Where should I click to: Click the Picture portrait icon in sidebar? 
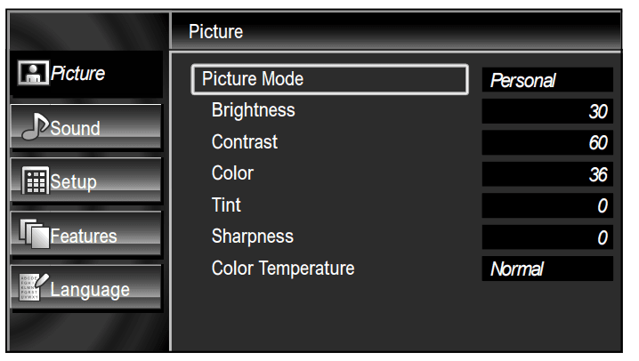point(33,74)
